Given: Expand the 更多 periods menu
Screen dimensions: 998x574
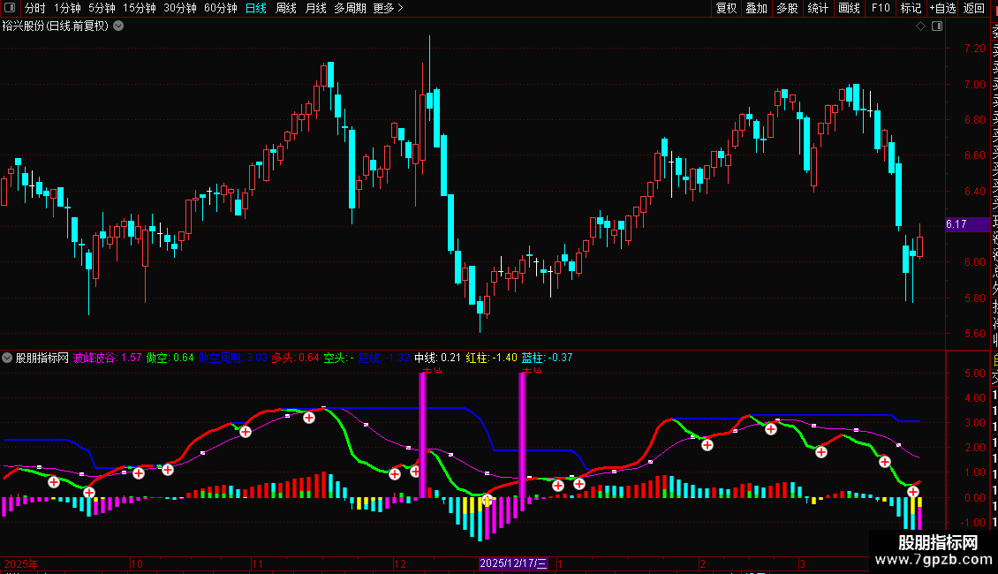Looking at the screenshot, I should (x=389, y=8).
